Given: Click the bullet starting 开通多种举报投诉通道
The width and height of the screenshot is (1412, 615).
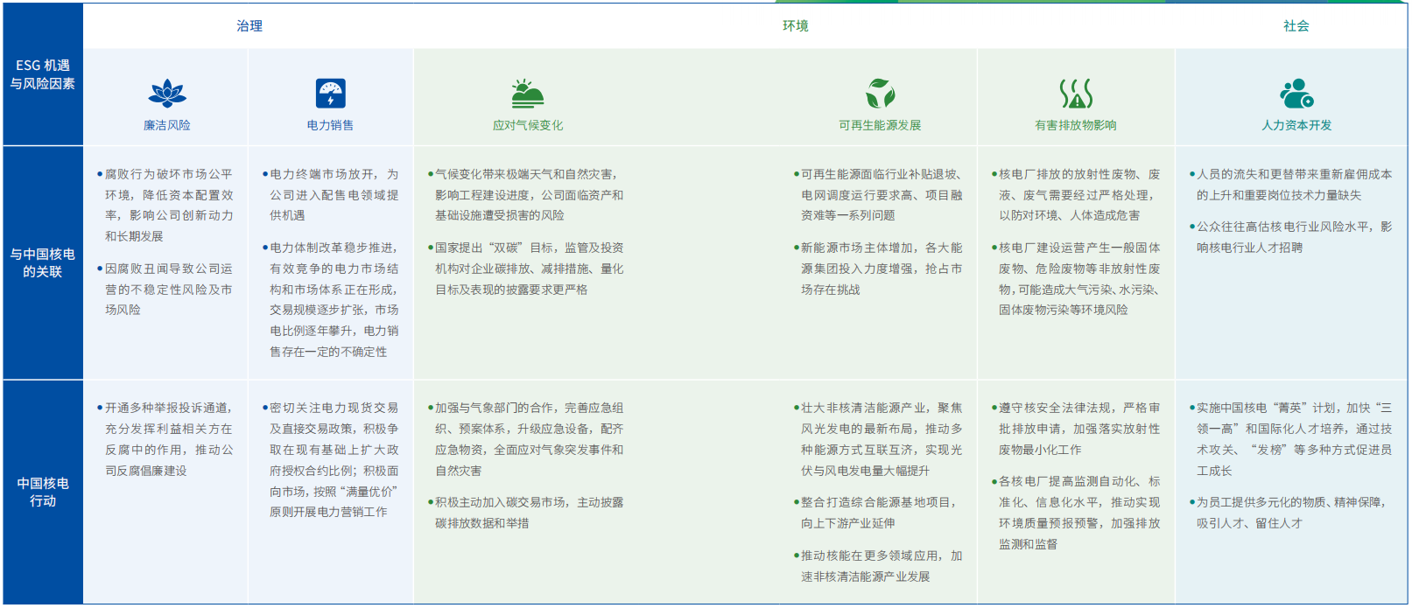Looking at the screenshot, I should point(165,439).
